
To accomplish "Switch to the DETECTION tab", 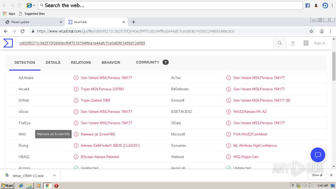I will coord(25,62).
